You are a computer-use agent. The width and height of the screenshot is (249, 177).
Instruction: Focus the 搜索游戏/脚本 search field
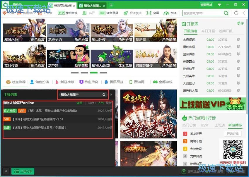point(203,13)
